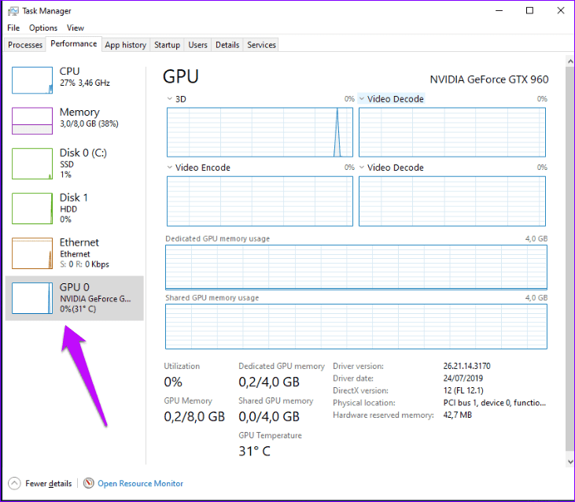
Task: Switch to the Details tab
Action: pyautogui.click(x=227, y=45)
